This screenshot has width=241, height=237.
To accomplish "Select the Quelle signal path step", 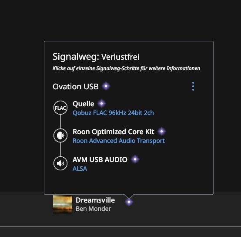I will (83, 104).
